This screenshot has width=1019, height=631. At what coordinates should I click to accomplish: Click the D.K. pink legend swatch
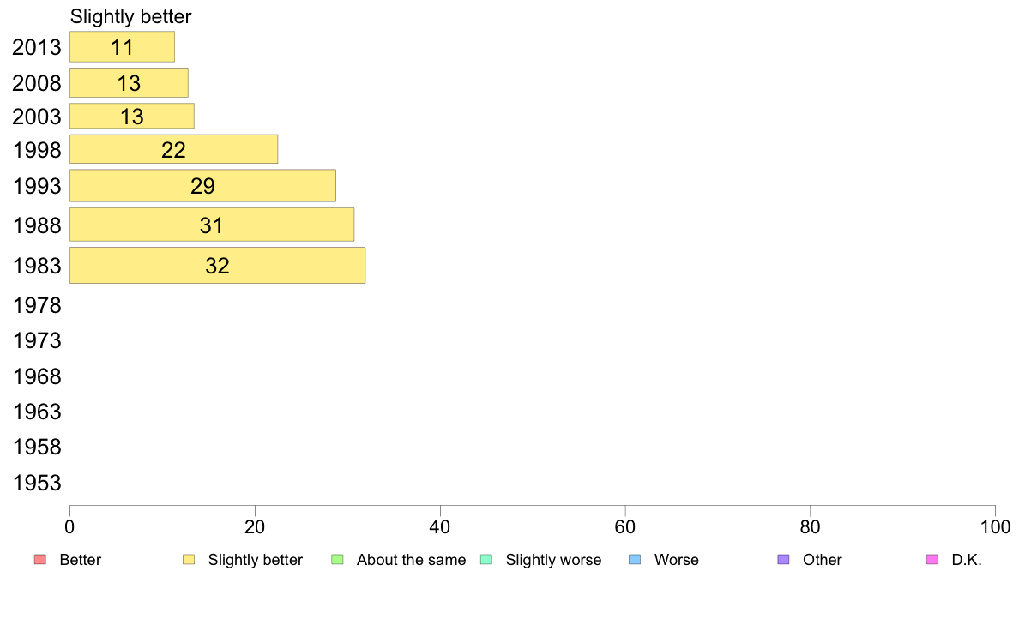coord(932,560)
